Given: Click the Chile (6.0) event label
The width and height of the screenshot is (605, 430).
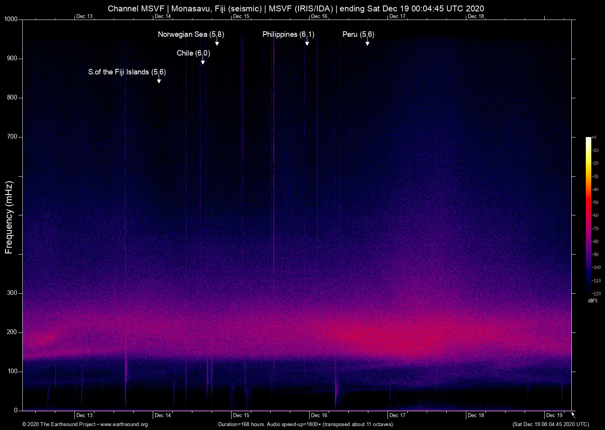Looking at the screenshot, I should [x=193, y=53].
